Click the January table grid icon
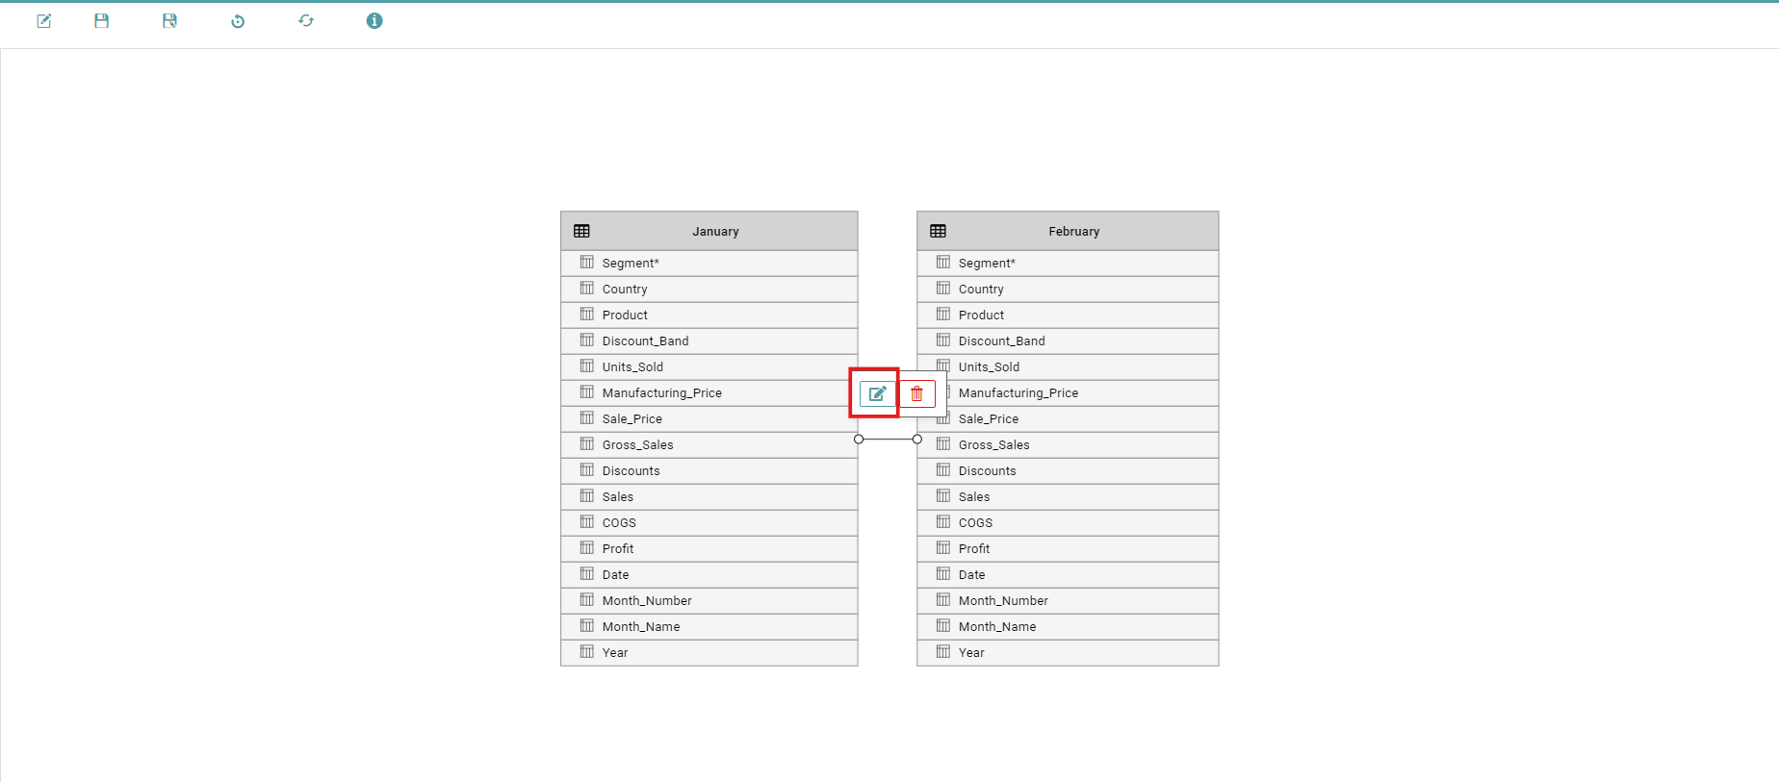Viewport: 1779px width, 782px height. coord(581,231)
